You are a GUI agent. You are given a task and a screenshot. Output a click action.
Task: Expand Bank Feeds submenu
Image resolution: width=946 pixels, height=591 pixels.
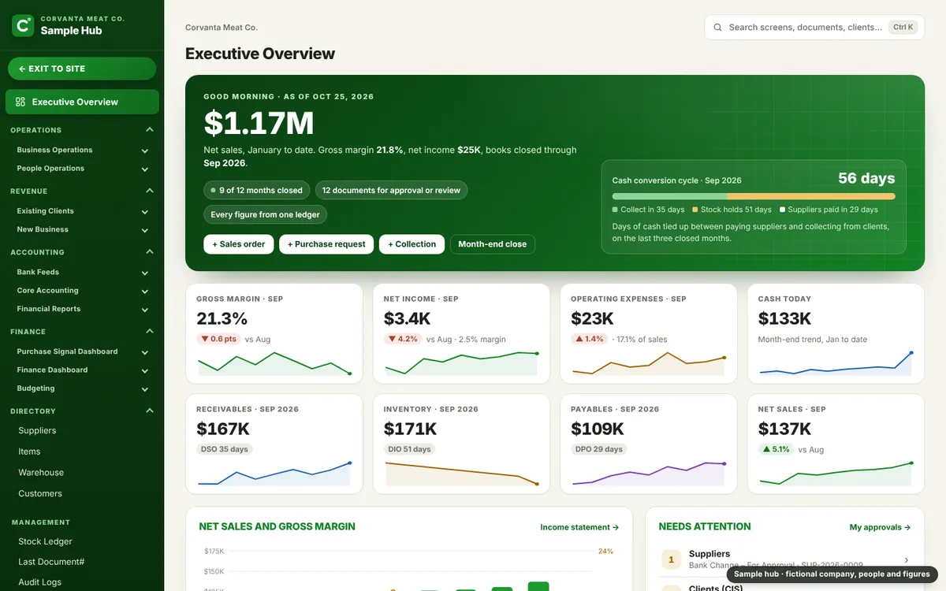point(145,273)
